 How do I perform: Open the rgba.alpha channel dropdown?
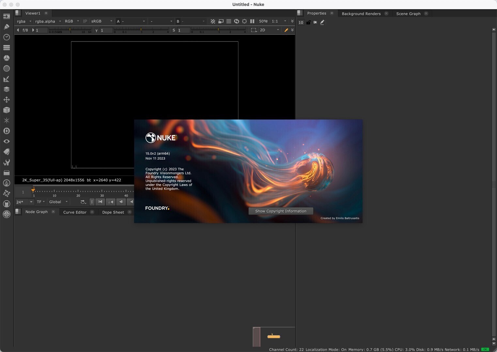48,21
